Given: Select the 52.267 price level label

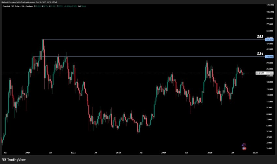Looking at the screenshot, I should click(x=269, y=40).
